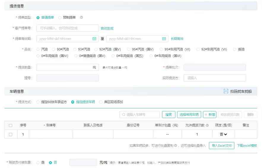Tick the checkbox in vehicle row 1
This screenshot has height=168, width=262.
click(x=11, y=134)
